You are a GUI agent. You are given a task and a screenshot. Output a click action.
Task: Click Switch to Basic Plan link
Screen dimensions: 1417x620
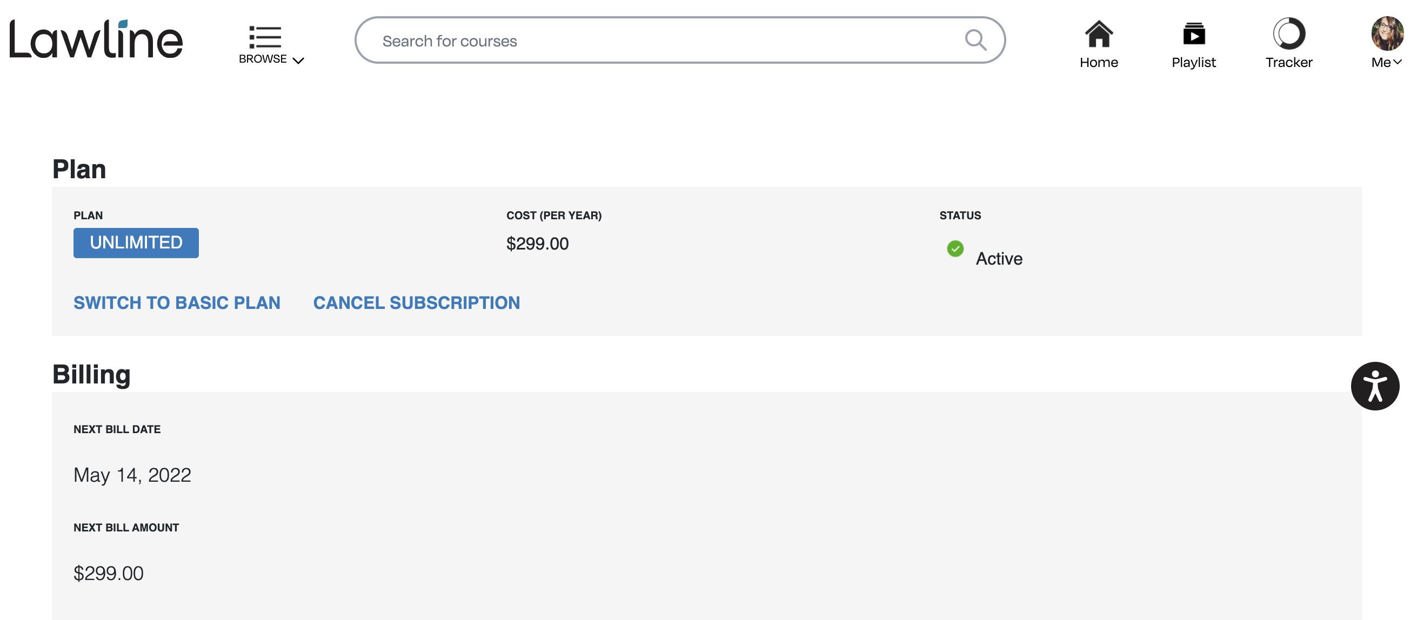[177, 303]
